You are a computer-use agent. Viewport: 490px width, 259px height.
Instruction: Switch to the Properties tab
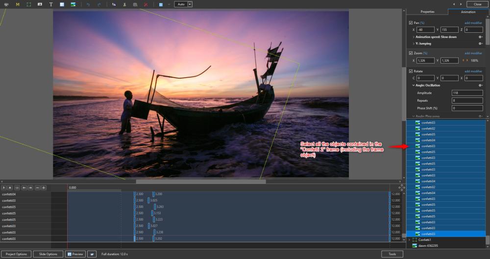point(427,12)
